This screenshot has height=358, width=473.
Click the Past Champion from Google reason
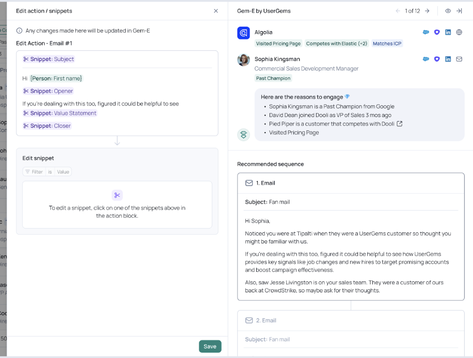(331, 106)
